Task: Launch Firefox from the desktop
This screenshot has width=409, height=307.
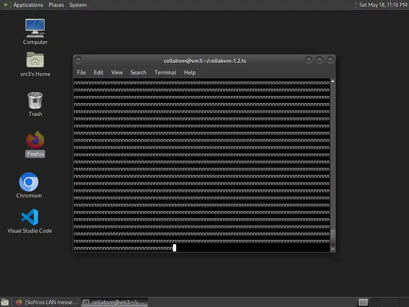Action: pyautogui.click(x=35, y=144)
